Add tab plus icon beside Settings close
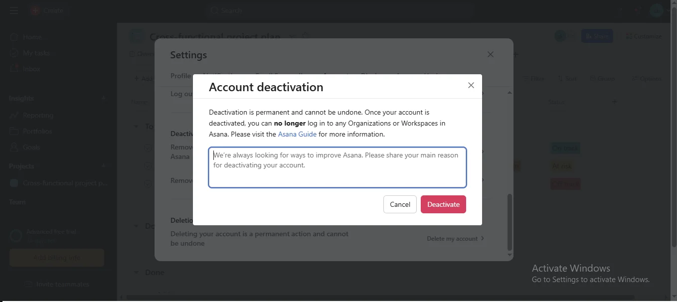Image resolution: width=677 pixels, height=302 pixels. point(516,54)
